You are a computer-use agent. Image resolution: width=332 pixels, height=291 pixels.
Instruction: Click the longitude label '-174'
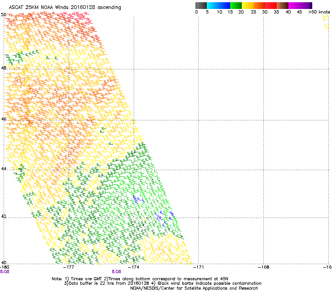tap(134, 267)
